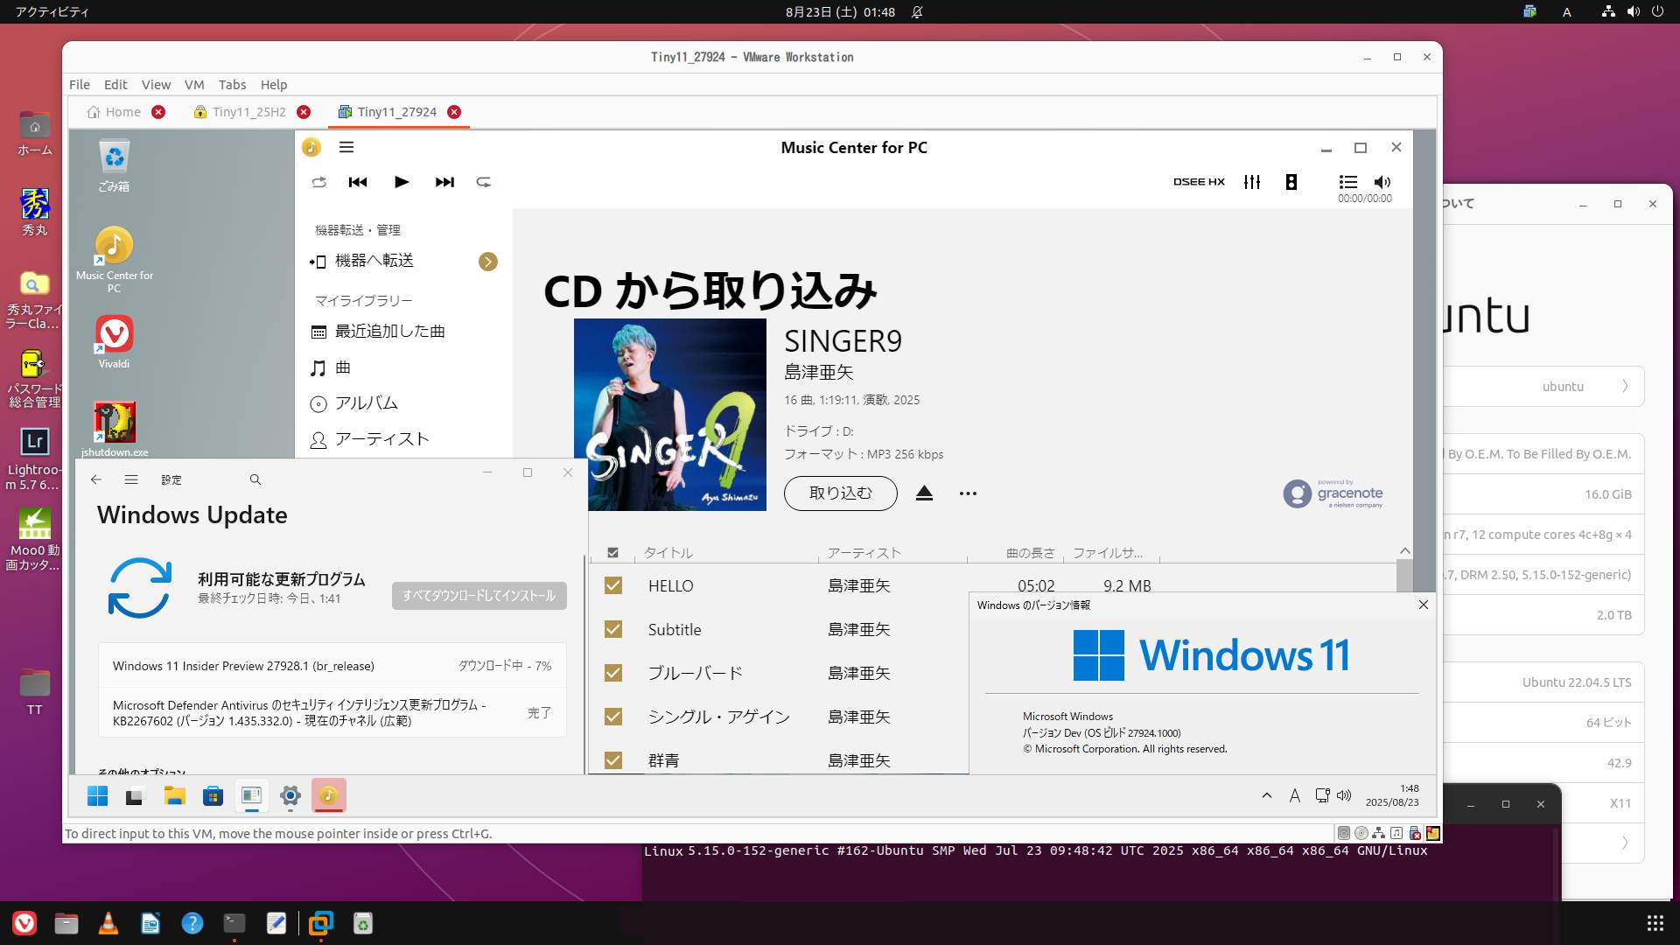Open 最近追加した曲 library view
The height and width of the screenshot is (945, 1680).
(378, 332)
